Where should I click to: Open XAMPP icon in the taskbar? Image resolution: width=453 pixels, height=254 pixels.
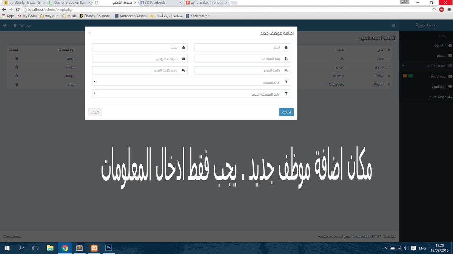click(94, 248)
